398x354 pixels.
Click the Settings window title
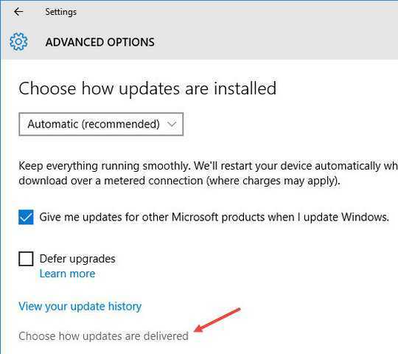tap(60, 12)
